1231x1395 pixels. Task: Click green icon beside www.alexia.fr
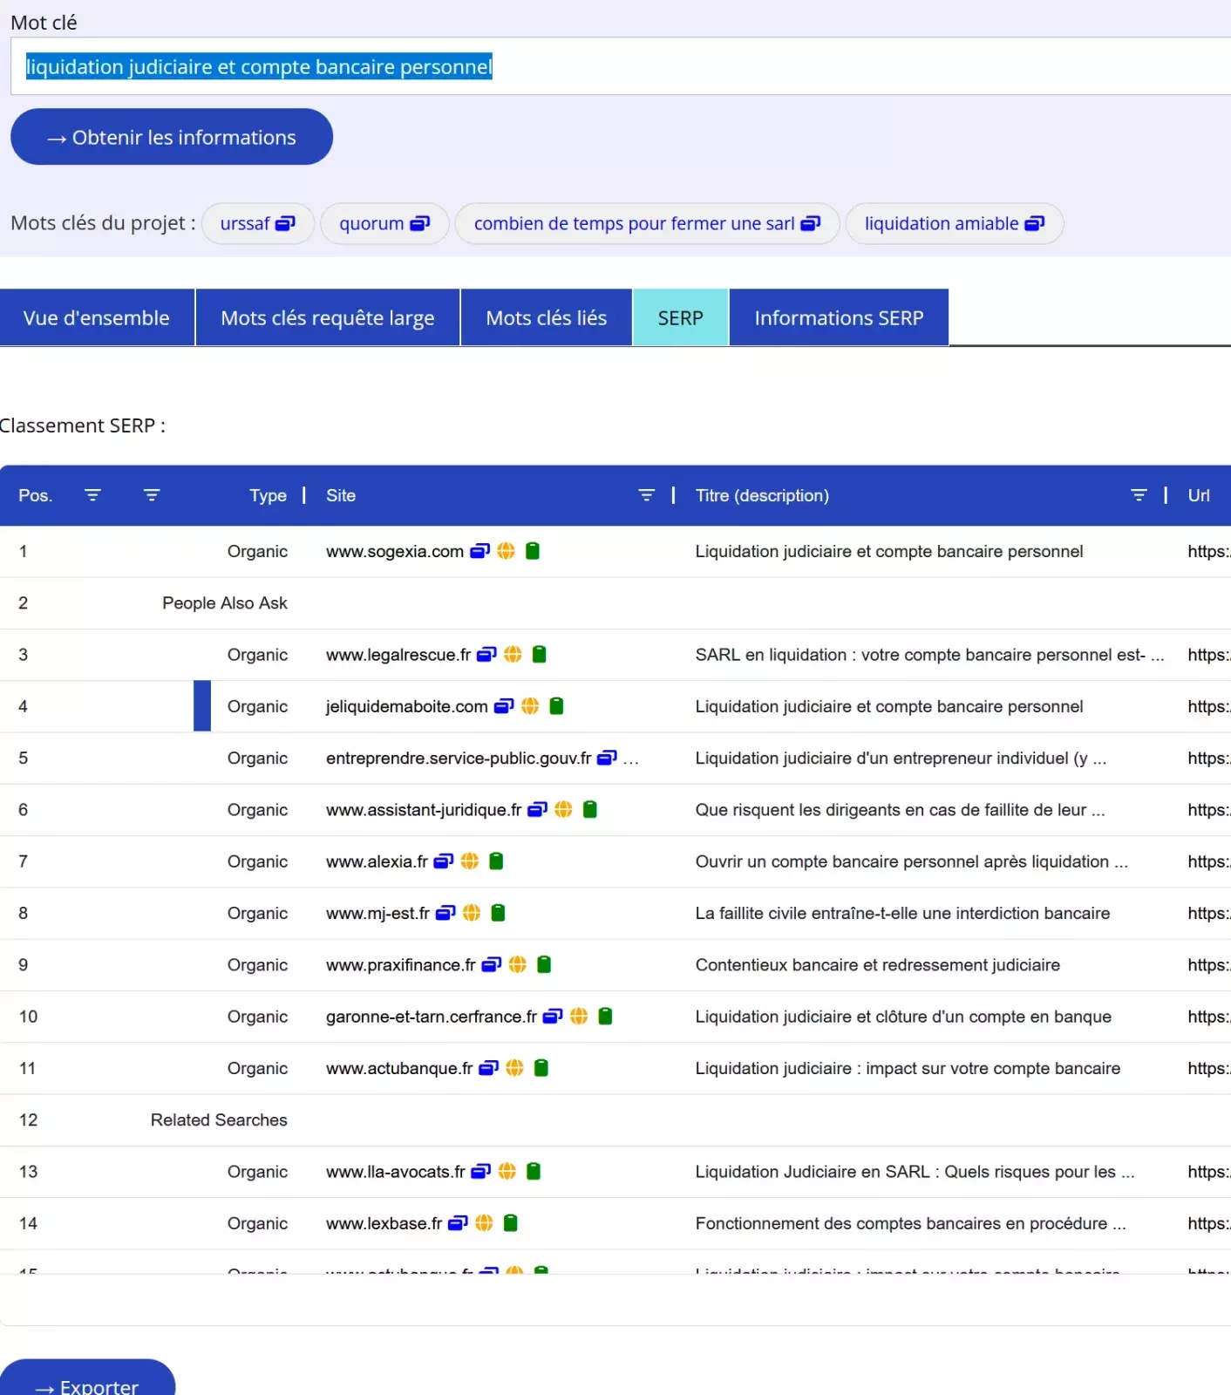[x=496, y=861]
